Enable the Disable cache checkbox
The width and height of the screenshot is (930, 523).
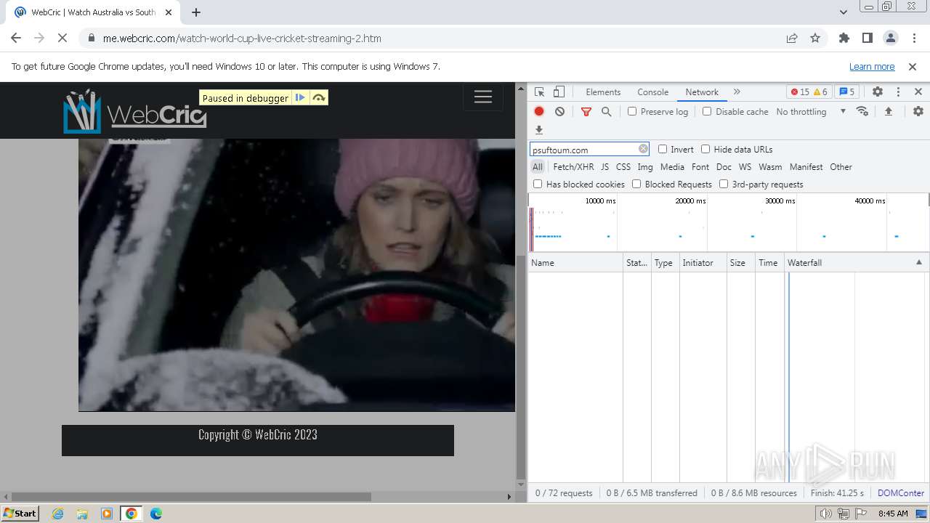pyautogui.click(x=707, y=111)
